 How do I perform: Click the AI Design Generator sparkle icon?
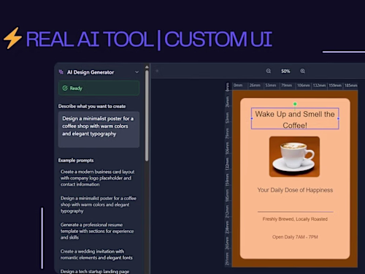click(x=61, y=72)
